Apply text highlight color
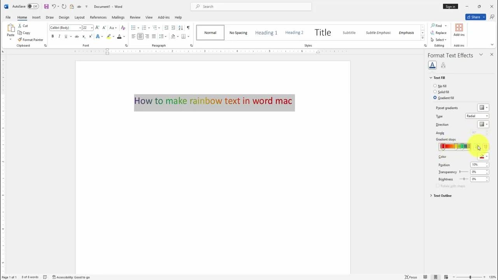The height and width of the screenshot is (280, 498). coord(109,36)
